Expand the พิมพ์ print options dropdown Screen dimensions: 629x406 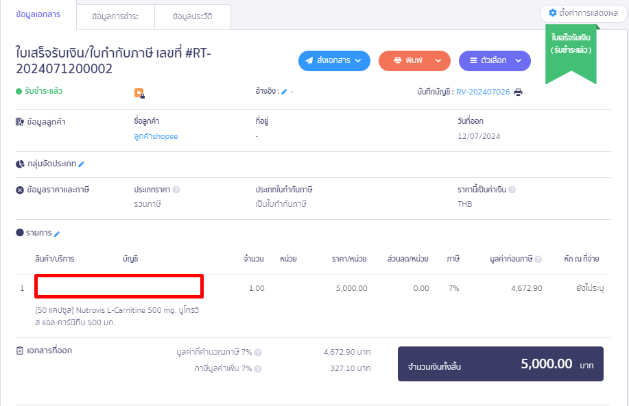pyautogui.click(x=414, y=60)
